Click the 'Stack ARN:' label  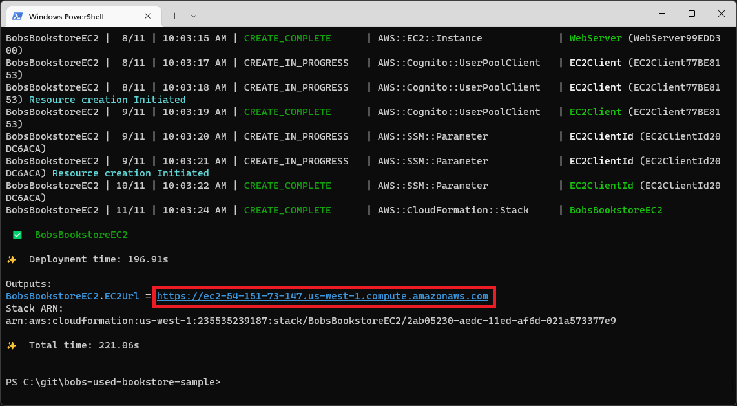coord(35,308)
